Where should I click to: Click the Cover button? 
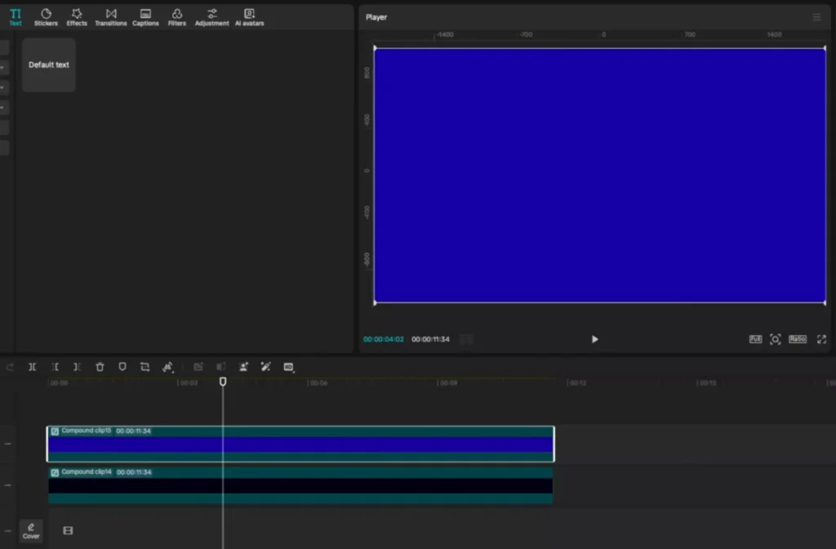pos(31,531)
